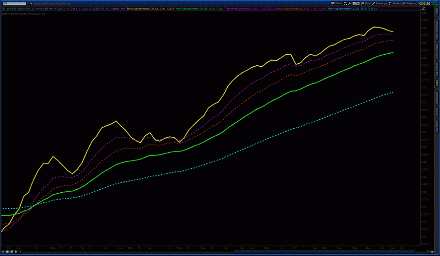Click the cyan MovAvgExponential (CLOSE, 80, 0) label
440x256 pixels.
(x=348, y=9)
